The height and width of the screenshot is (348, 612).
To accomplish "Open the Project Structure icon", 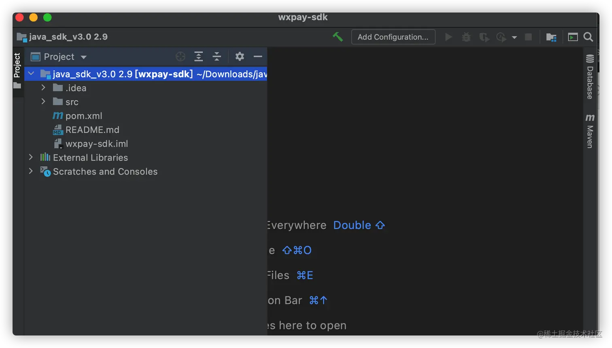I will [x=551, y=37].
